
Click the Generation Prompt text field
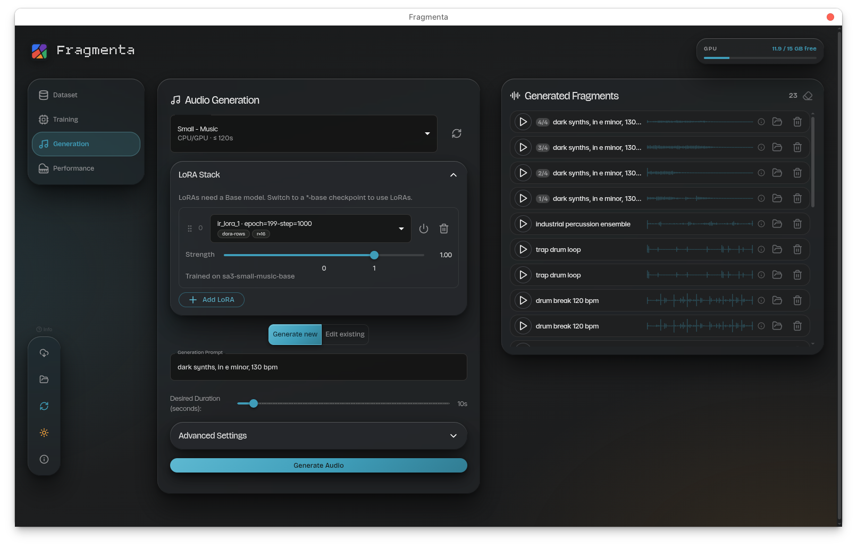(x=318, y=367)
